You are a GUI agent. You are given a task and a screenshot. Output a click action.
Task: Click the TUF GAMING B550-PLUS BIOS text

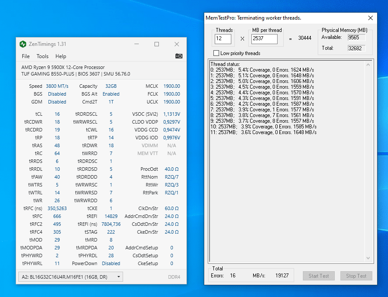(x=76, y=74)
